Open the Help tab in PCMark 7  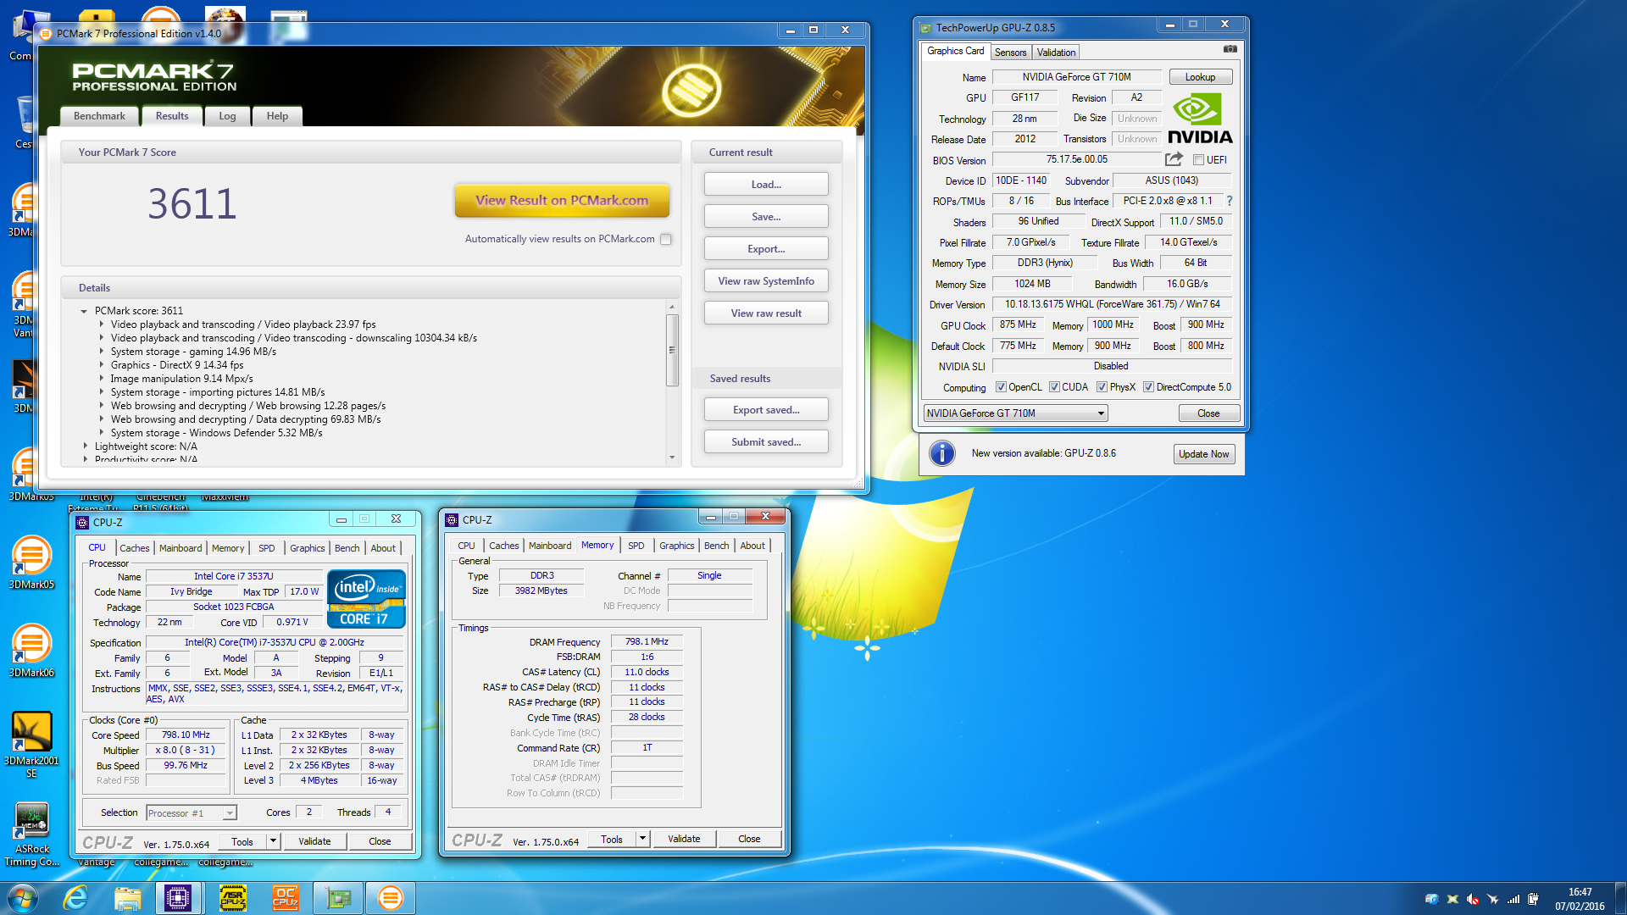277,116
